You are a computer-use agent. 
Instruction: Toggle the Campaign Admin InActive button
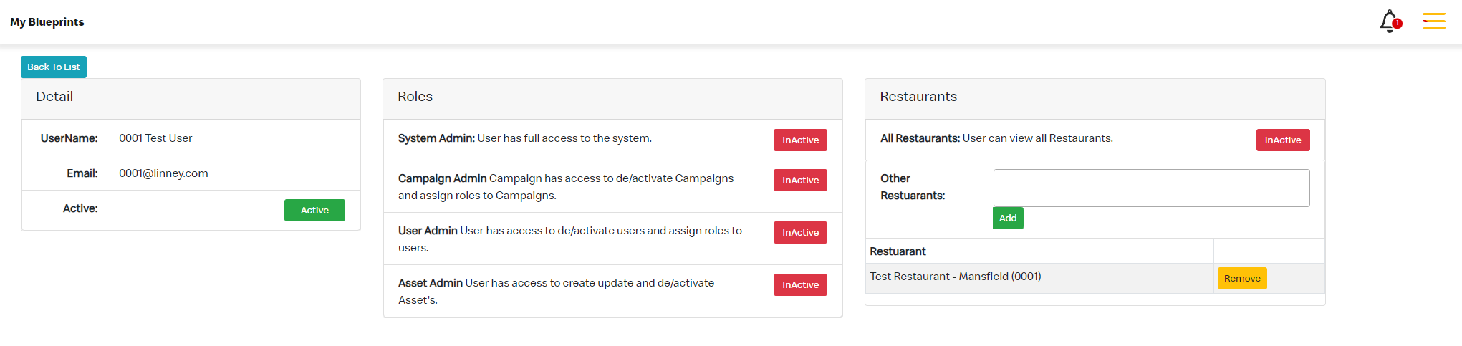click(800, 181)
